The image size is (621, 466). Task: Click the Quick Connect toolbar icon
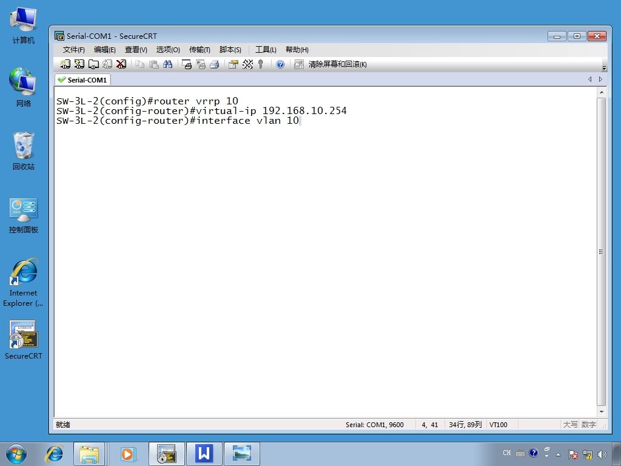point(79,64)
